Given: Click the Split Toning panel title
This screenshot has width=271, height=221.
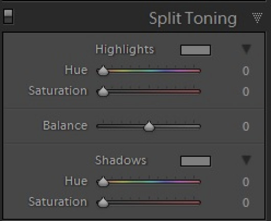Looking at the screenshot, I should (x=193, y=19).
